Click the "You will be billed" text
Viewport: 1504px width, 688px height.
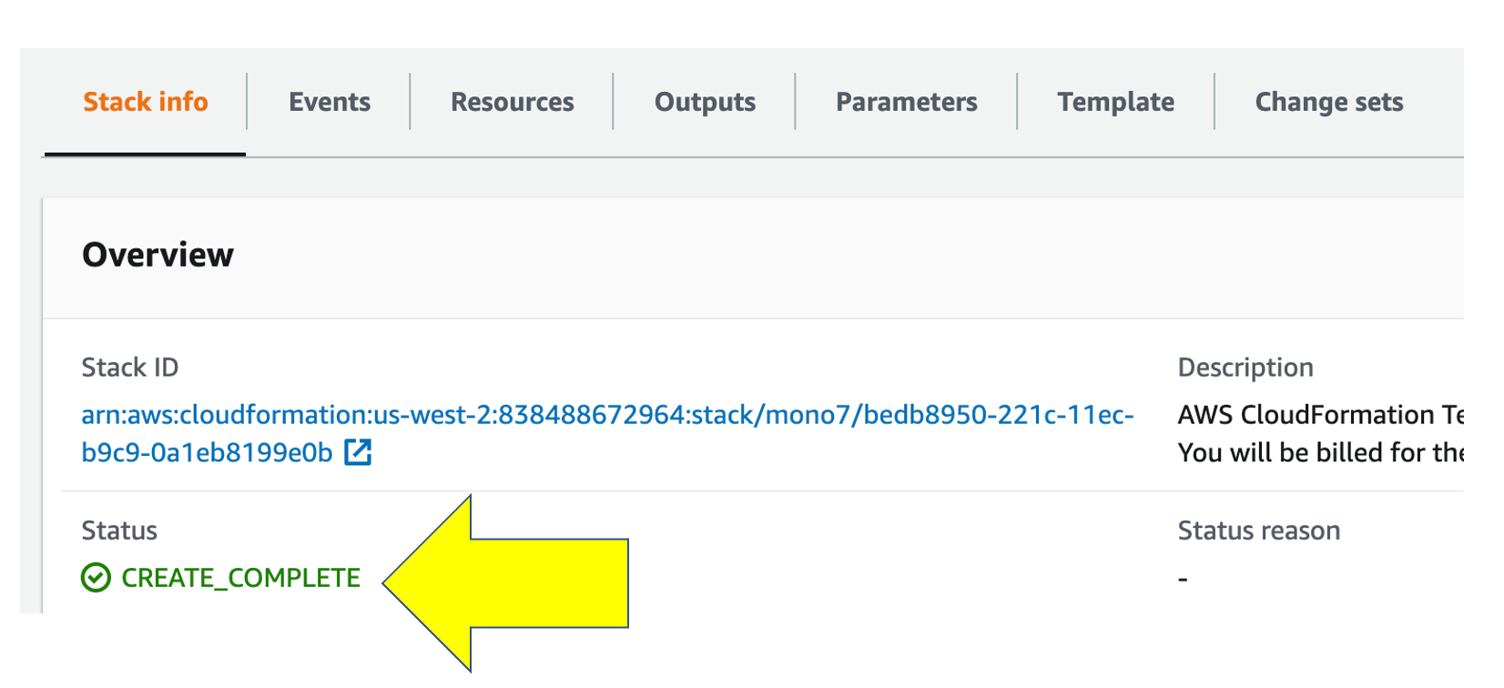point(1320,452)
